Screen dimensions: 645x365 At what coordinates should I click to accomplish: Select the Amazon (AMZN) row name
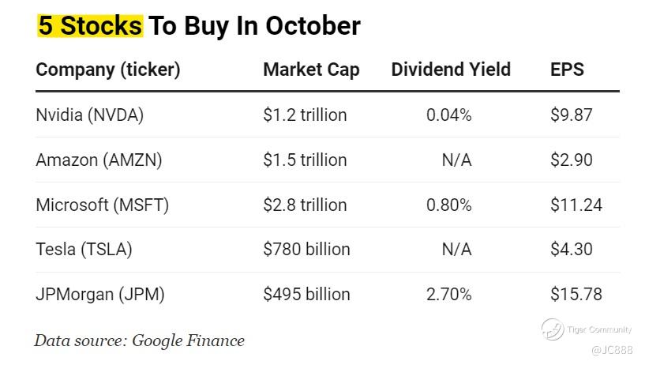pyautogui.click(x=99, y=160)
